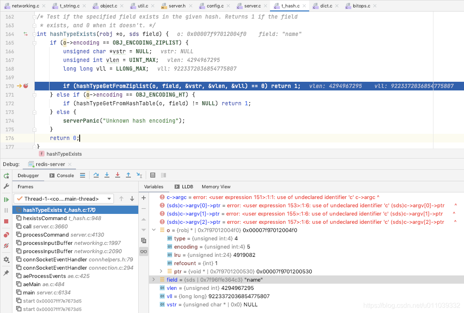Add a new watch expression

coord(144,198)
